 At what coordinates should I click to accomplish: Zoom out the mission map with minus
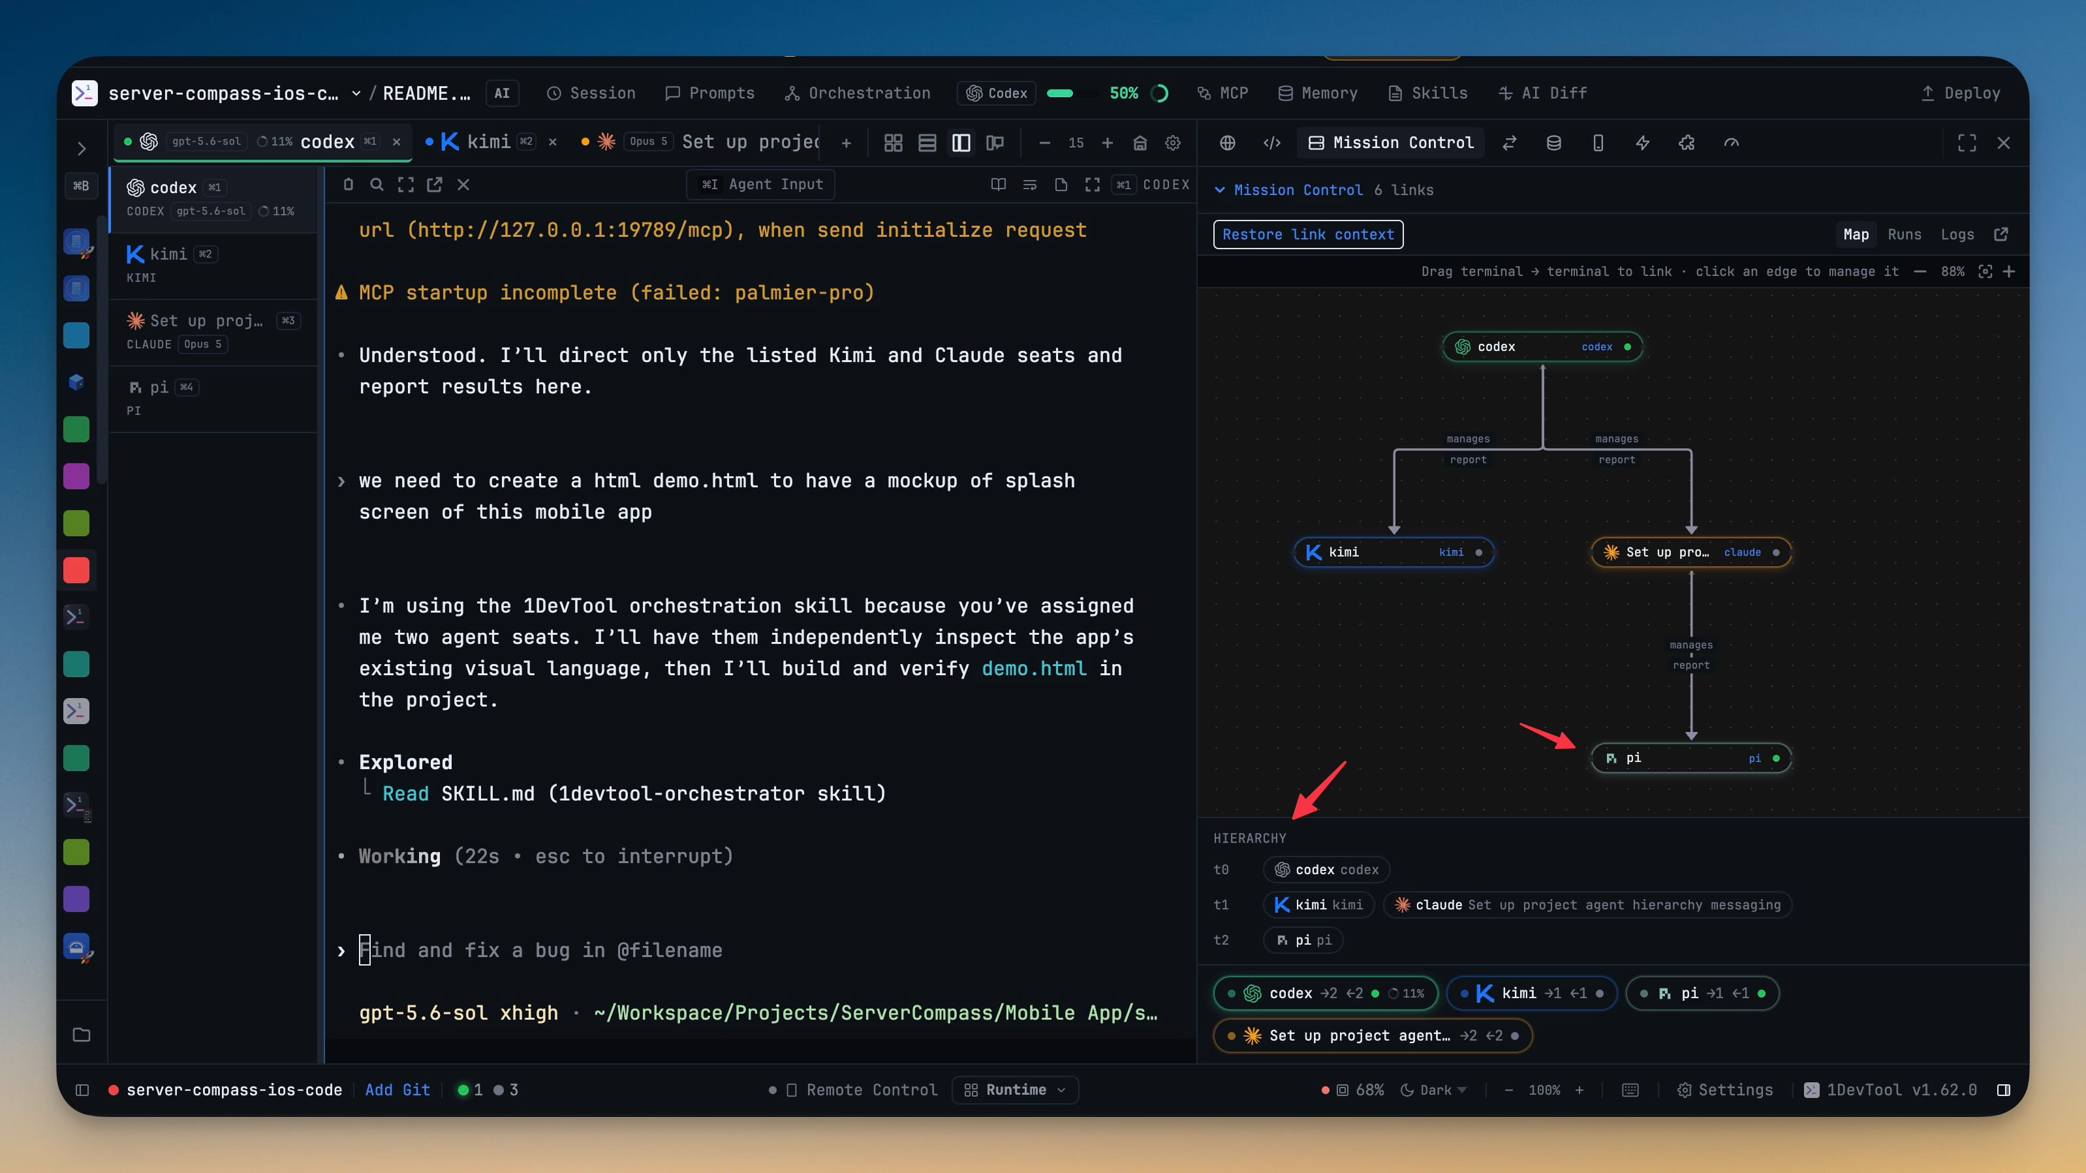1920,271
